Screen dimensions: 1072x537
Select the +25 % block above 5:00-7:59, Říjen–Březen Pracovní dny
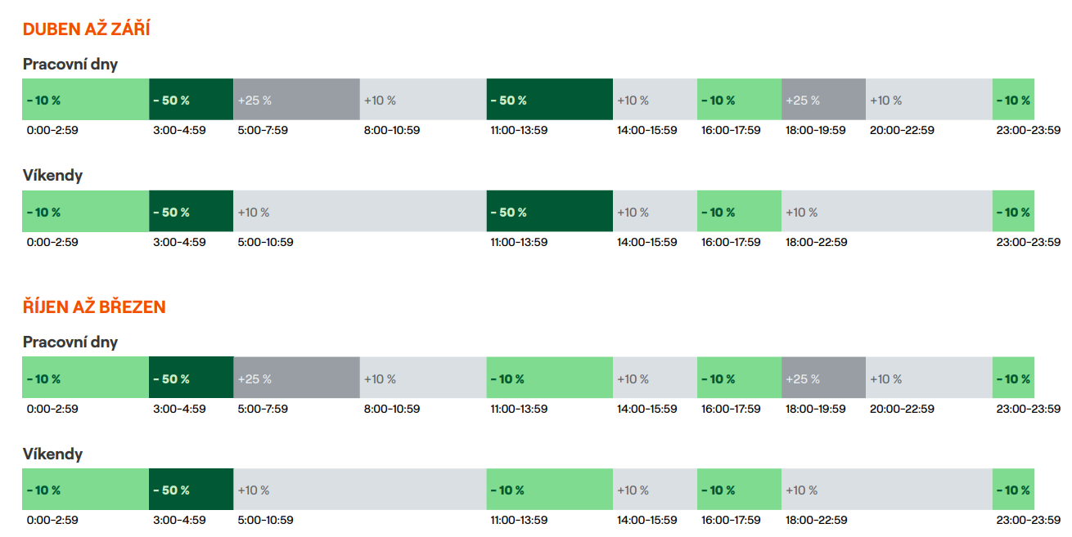(296, 378)
